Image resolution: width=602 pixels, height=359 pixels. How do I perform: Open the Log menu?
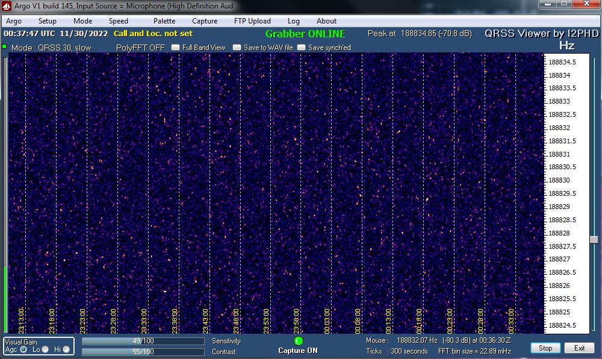tap(294, 21)
